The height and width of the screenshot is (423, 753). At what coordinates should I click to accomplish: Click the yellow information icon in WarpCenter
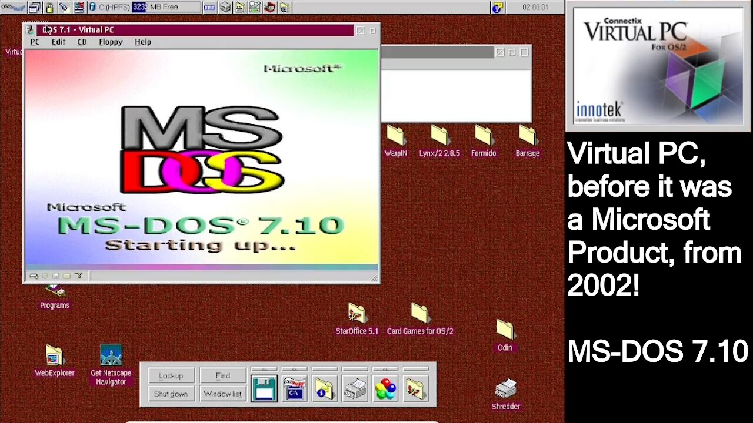point(498,8)
